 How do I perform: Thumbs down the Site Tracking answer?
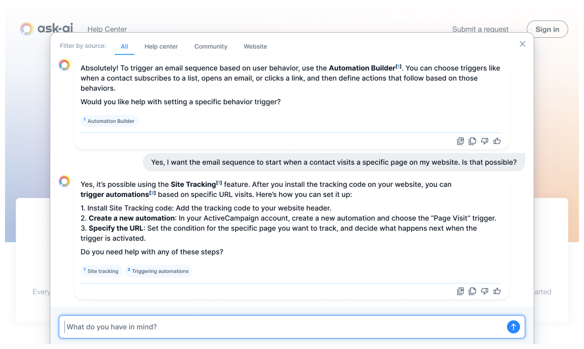click(x=484, y=291)
